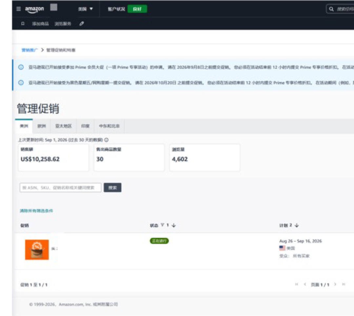Image resolution: width=354 pixels, height=316 pixels.
Task: Click the sales amount US$10,258.62
Action: coord(40,159)
